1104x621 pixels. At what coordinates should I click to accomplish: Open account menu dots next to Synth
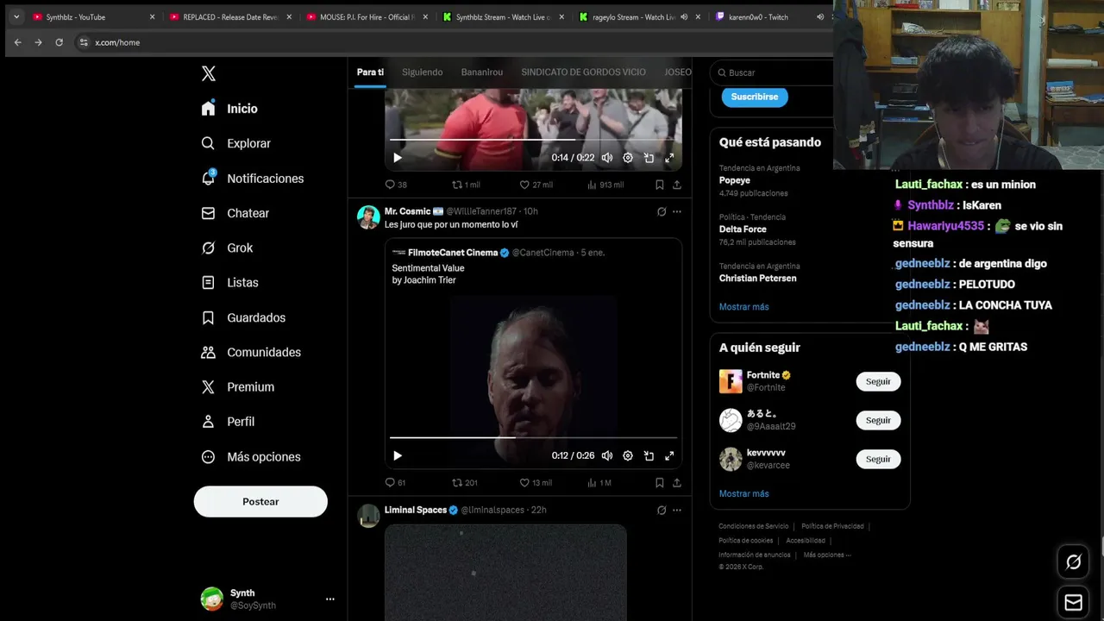coord(329,599)
